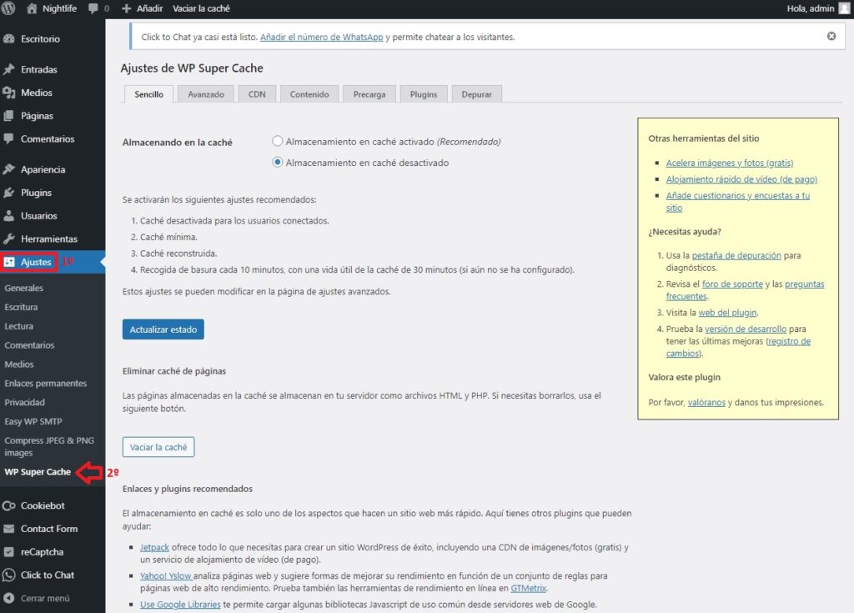Open Escritura settings submenu
854x613 pixels.
pyautogui.click(x=21, y=307)
